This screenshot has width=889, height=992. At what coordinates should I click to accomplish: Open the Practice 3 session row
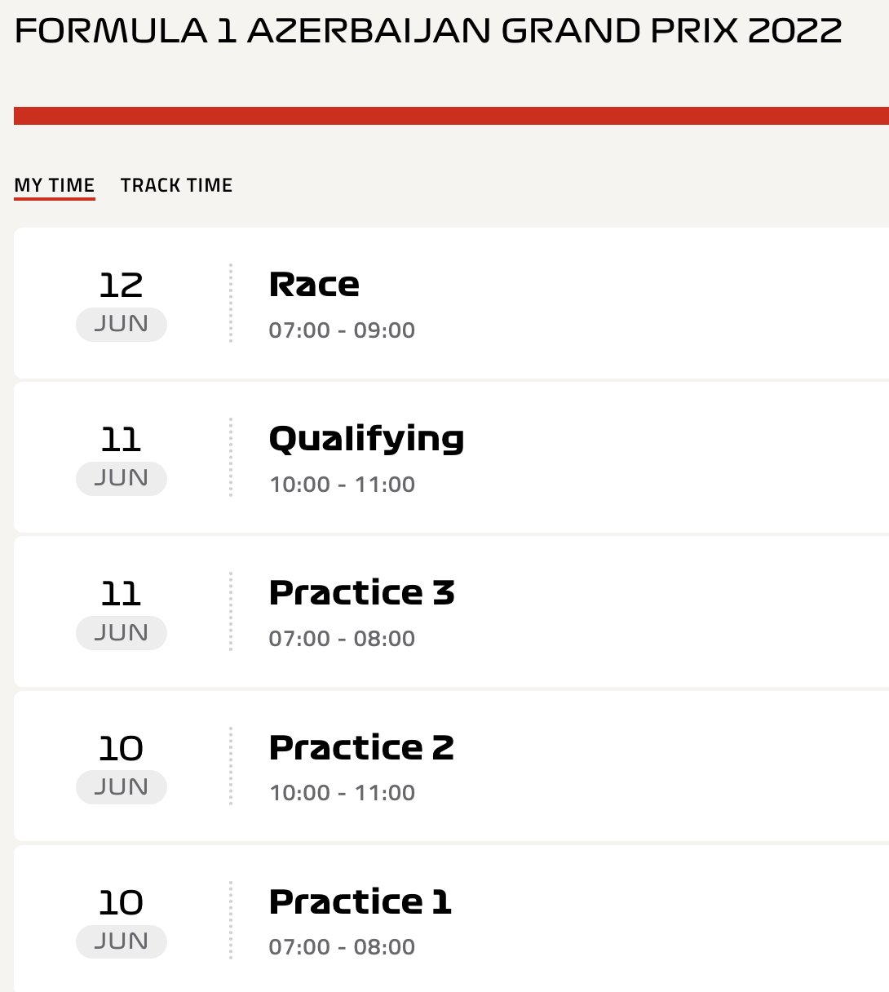(451, 612)
